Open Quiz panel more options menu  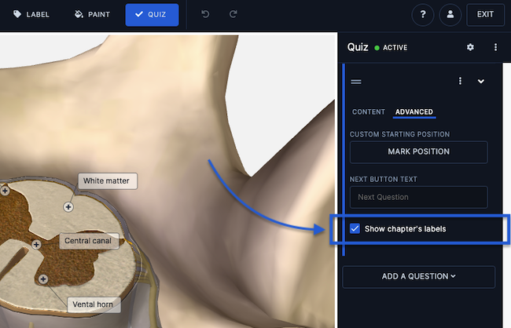[495, 48]
